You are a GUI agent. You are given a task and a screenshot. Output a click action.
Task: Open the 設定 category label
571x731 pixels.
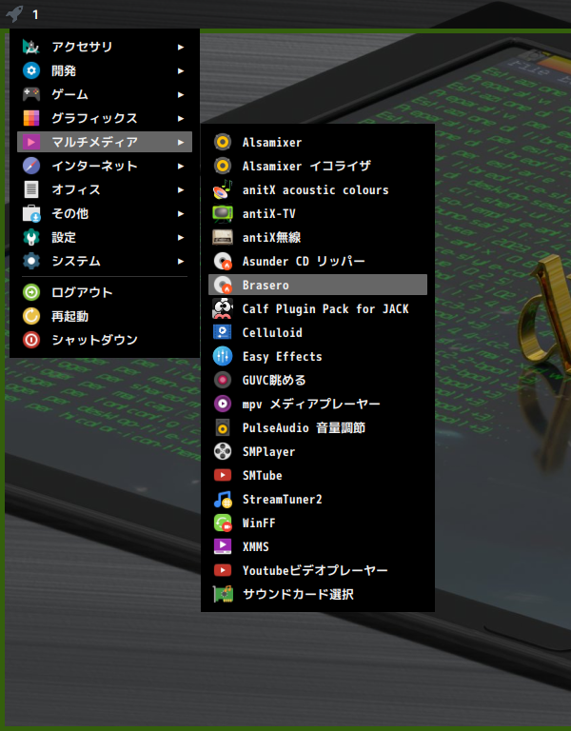coord(64,237)
